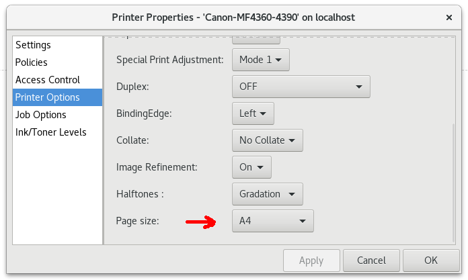Click the options panel vertical scrollbar
The width and height of the screenshot is (468, 280).
pyautogui.click(x=453, y=183)
